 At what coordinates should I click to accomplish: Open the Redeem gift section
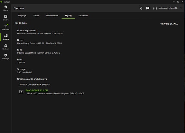coord(5,47)
